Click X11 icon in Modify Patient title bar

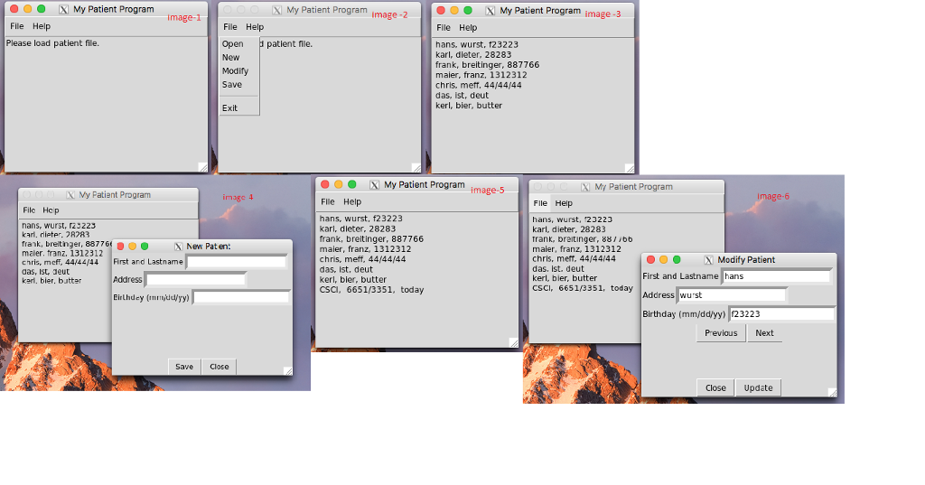coord(708,259)
